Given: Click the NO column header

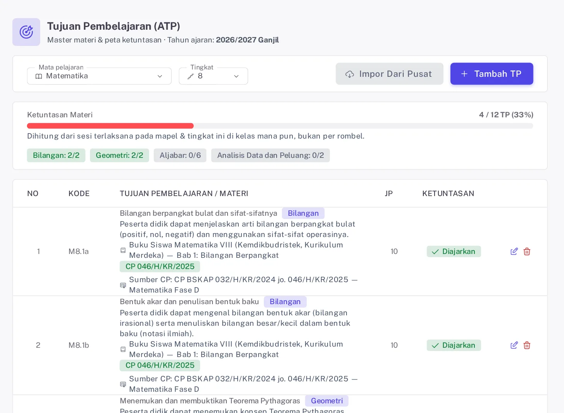Looking at the screenshot, I should pyautogui.click(x=33, y=193).
